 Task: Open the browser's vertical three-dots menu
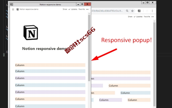[152, 11]
